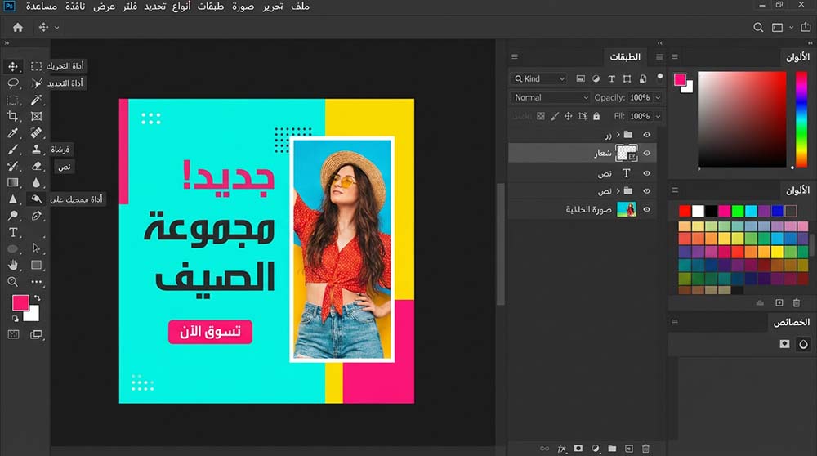The width and height of the screenshot is (817, 456).
Task: Pick the green swatch in top swatches row
Action: tap(738, 211)
